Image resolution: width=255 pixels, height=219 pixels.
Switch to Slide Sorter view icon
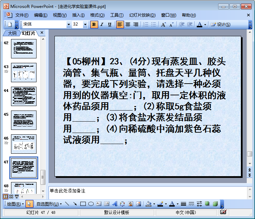[11, 197]
